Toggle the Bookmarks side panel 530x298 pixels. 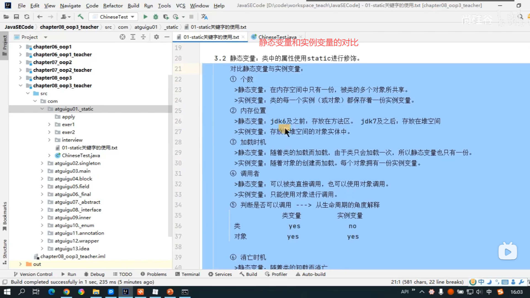pos(5,216)
